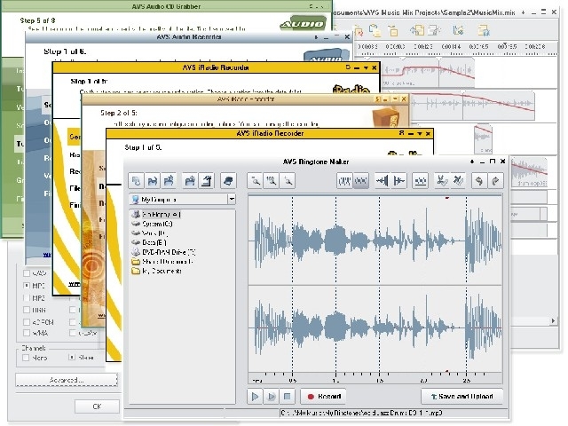Click the blue mixer icon in Music Mix toolbar

(458, 30)
